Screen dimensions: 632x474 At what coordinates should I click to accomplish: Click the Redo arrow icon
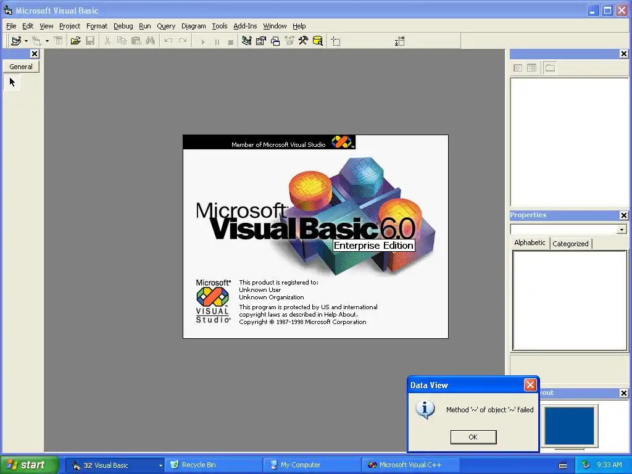pos(183,41)
